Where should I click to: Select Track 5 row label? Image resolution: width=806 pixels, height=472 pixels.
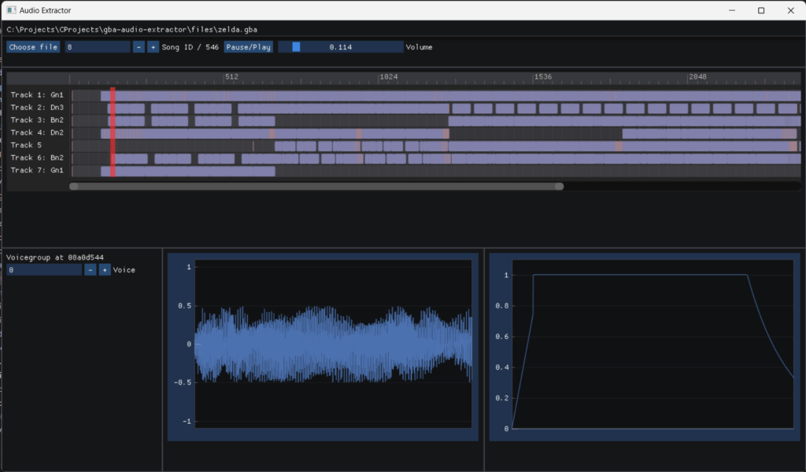pos(27,145)
